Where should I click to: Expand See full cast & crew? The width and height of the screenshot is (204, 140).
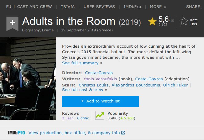pos(83,90)
